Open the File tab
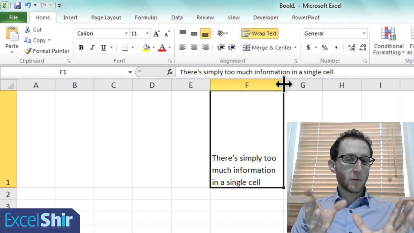 14,17
